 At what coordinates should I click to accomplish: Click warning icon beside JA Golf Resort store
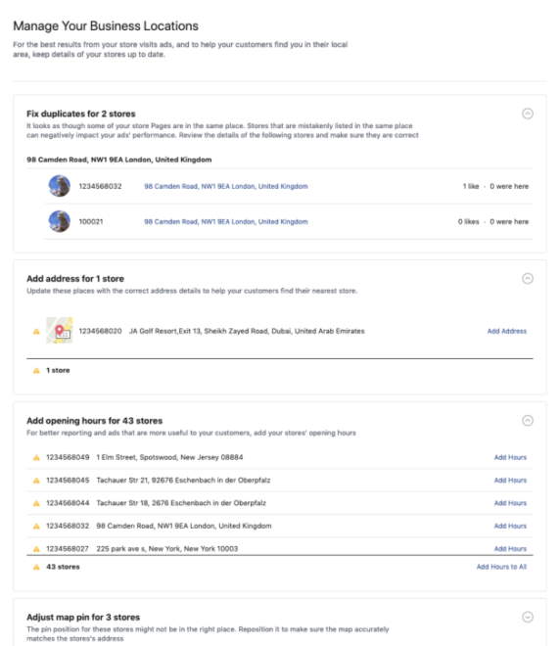pos(36,331)
